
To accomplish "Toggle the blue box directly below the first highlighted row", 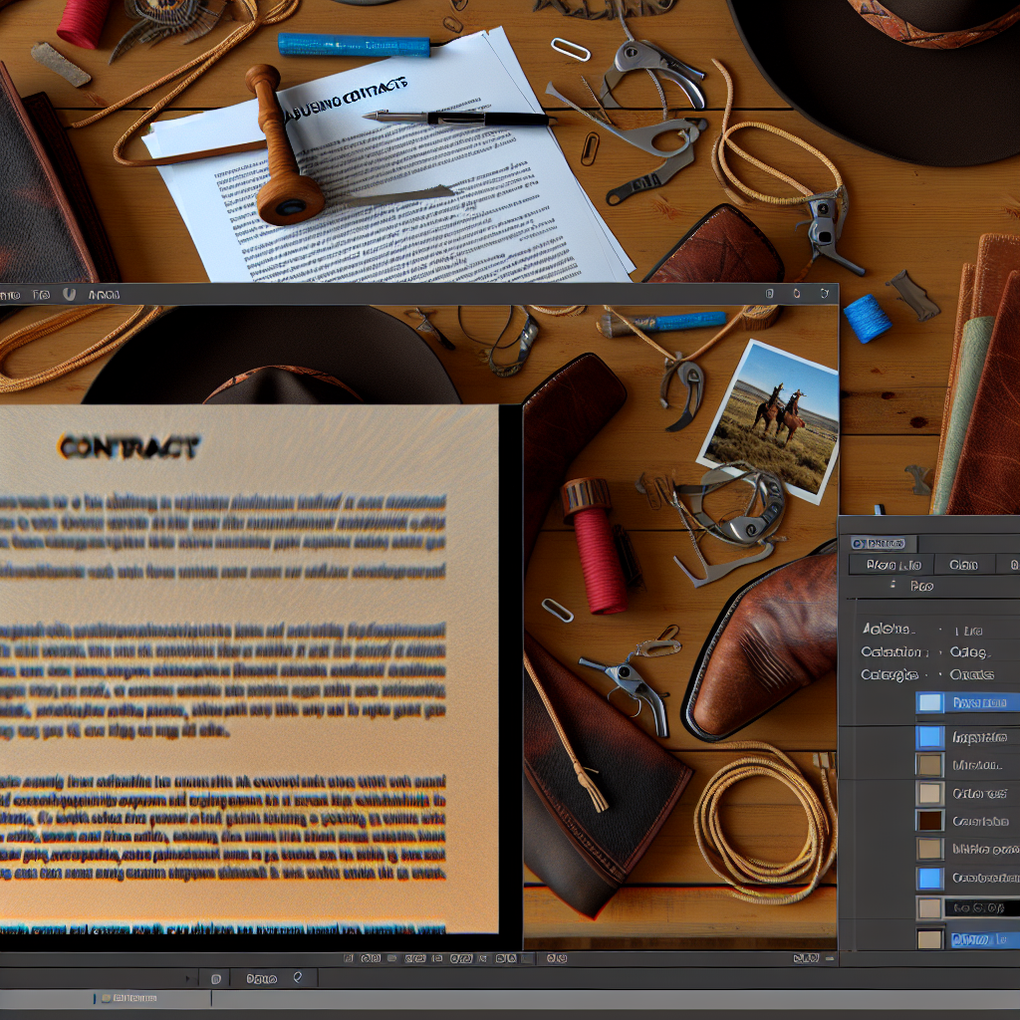I will [929, 738].
